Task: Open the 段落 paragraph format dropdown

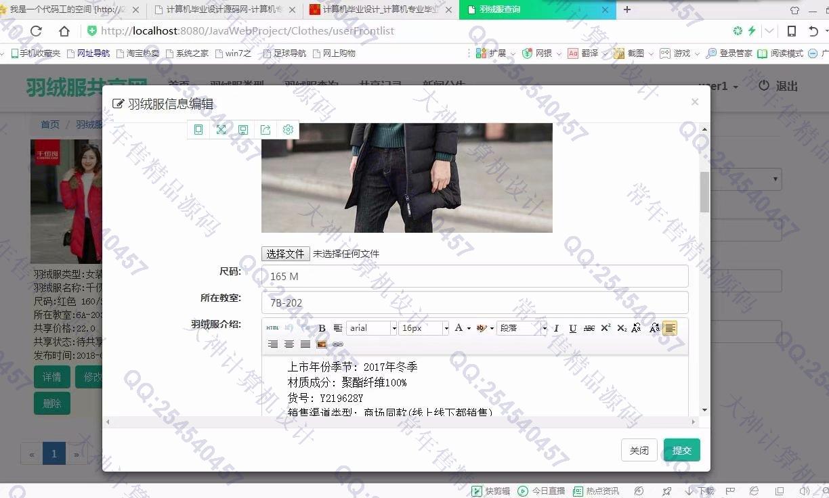Action: [x=522, y=328]
